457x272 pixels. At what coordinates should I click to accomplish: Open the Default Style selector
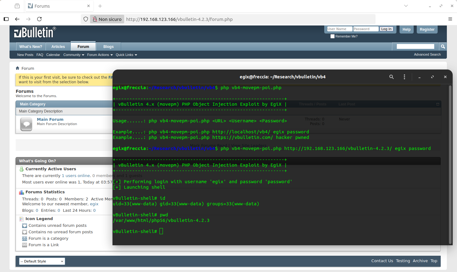tap(42, 261)
